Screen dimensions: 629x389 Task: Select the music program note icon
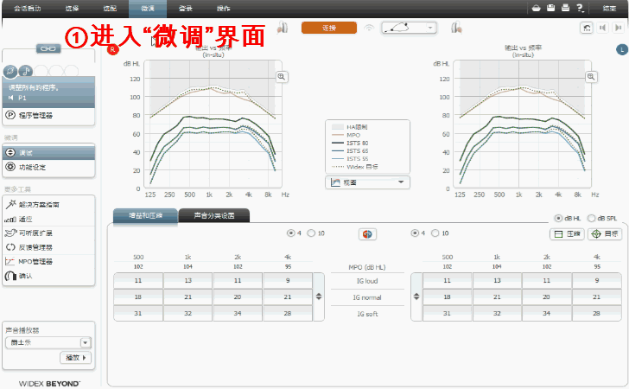pos(24,70)
